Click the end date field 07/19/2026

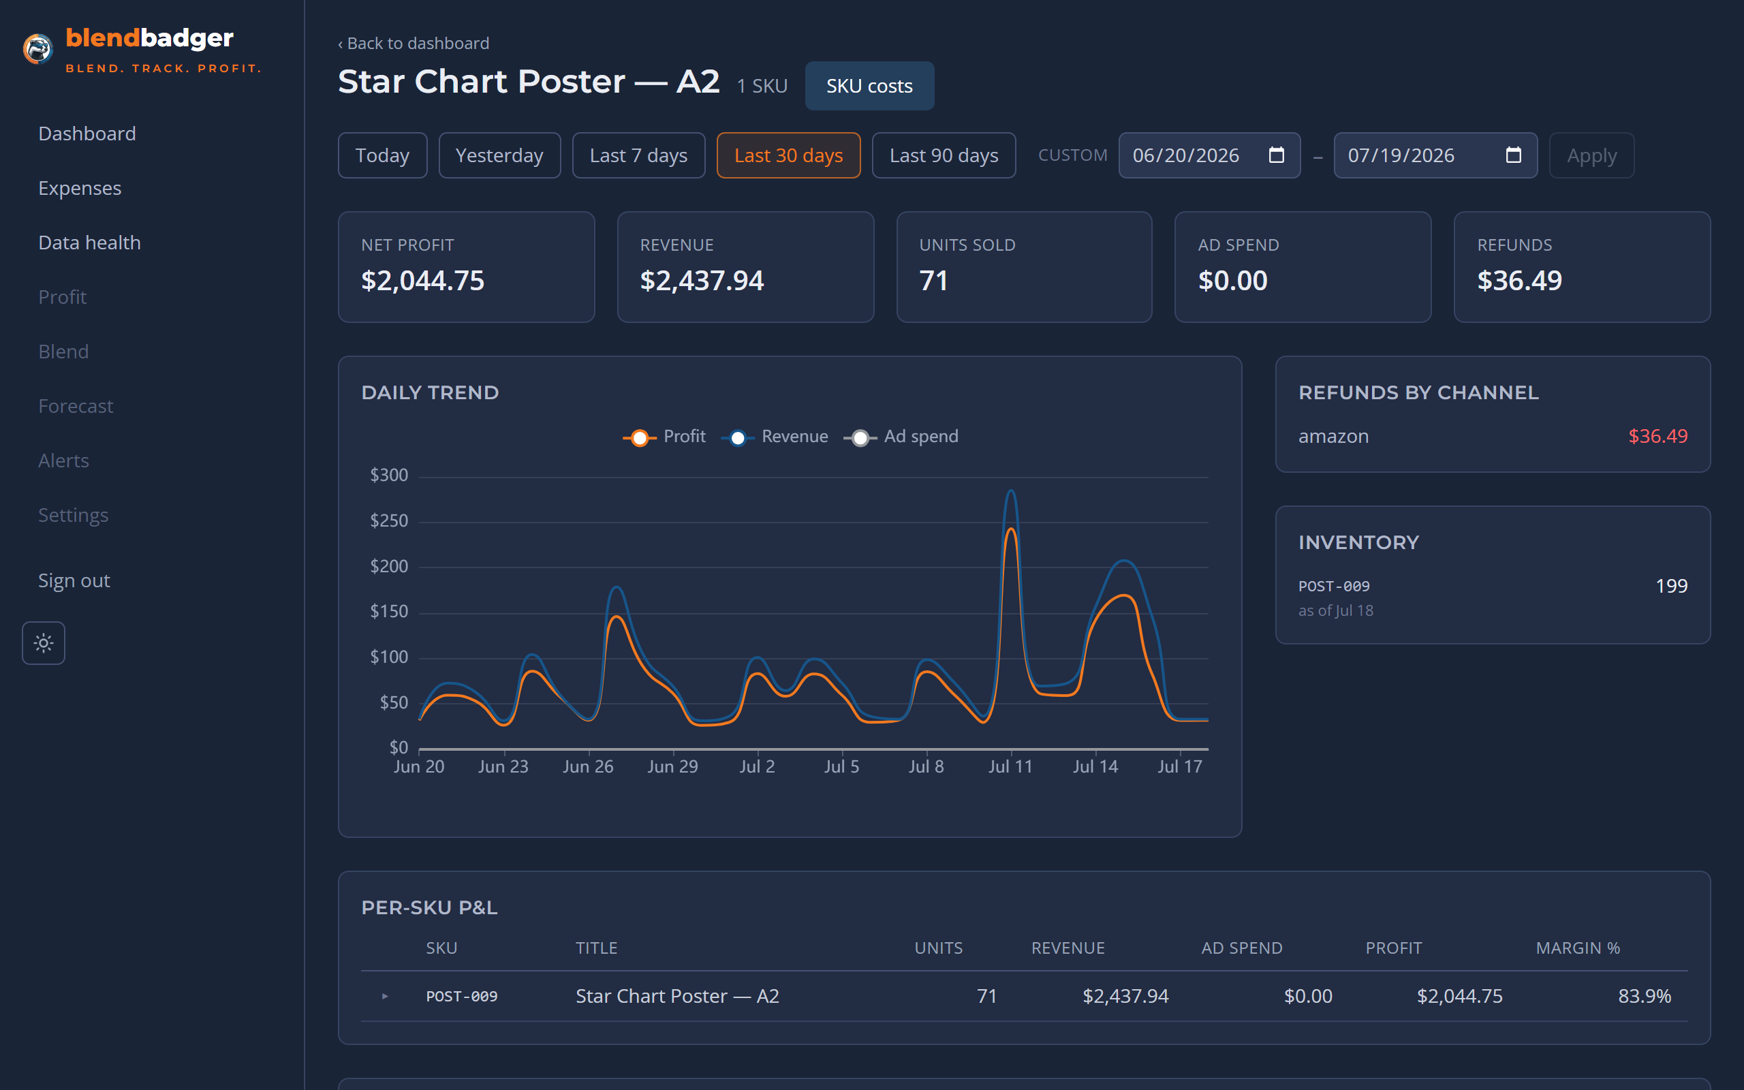point(1435,155)
